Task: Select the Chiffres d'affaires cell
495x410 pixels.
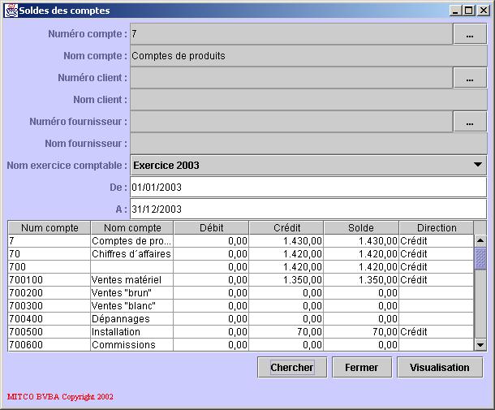Action: point(132,254)
